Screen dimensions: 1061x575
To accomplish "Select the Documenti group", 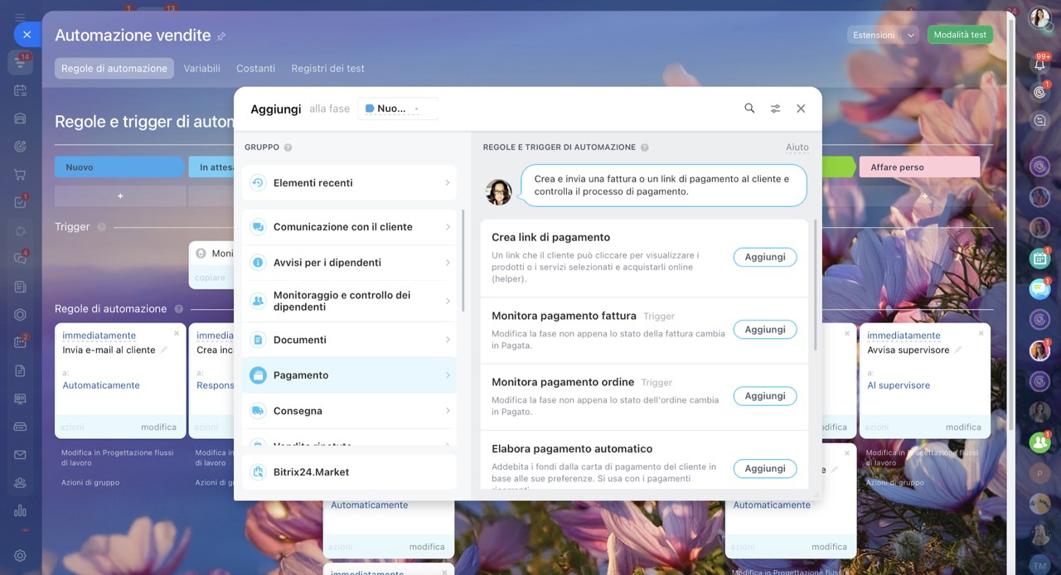I will coord(349,340).
